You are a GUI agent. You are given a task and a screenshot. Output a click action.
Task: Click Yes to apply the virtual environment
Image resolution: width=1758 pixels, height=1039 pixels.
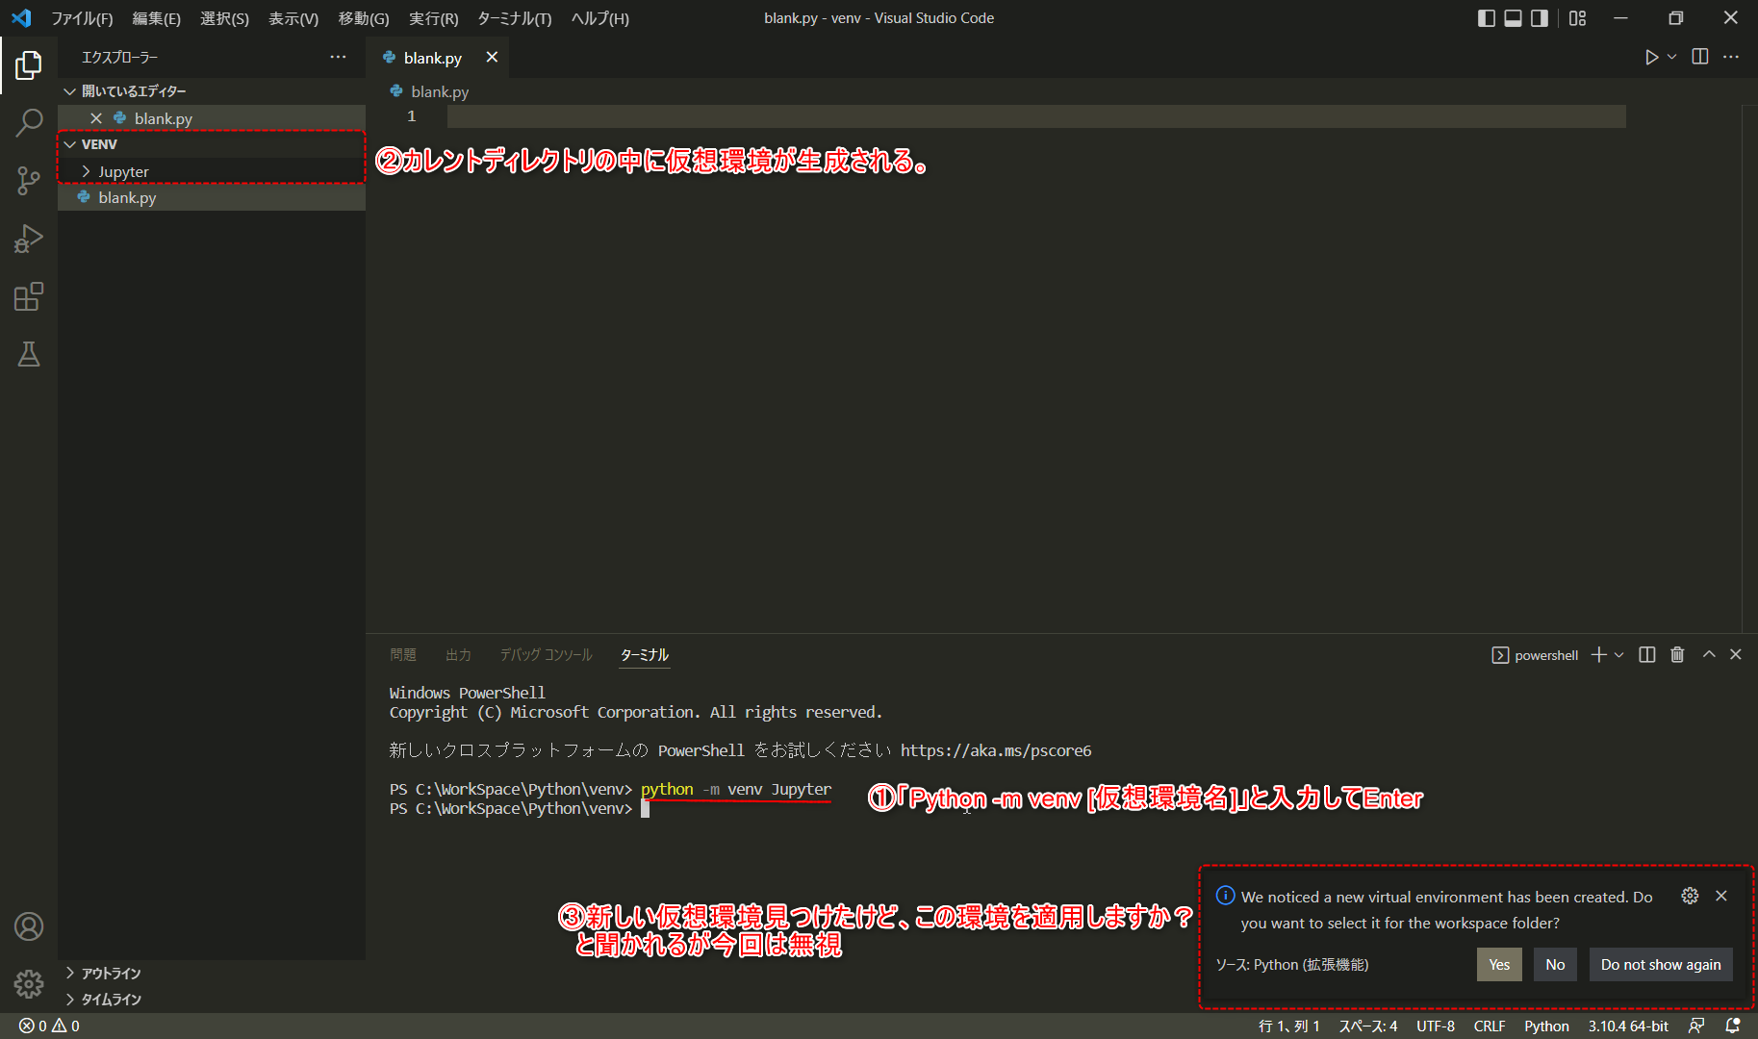pos(1498,964)
